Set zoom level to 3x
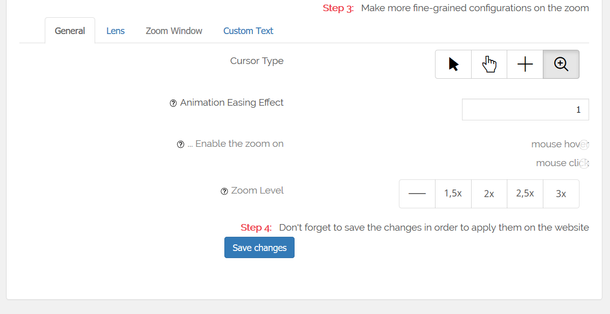Screen dimensions: 610x314 coord(561,194)
